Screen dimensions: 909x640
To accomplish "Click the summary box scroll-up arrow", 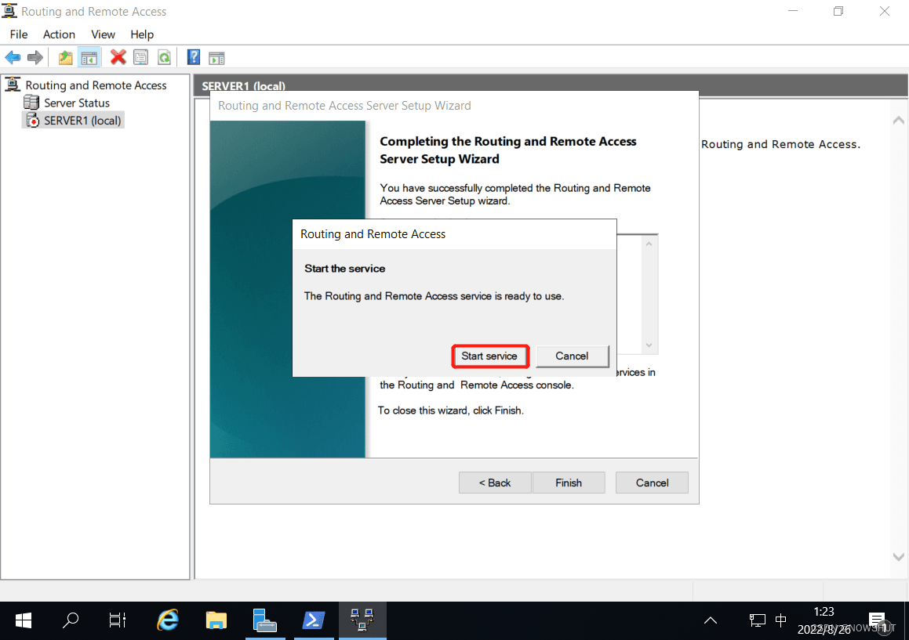I will coord(649,244).
